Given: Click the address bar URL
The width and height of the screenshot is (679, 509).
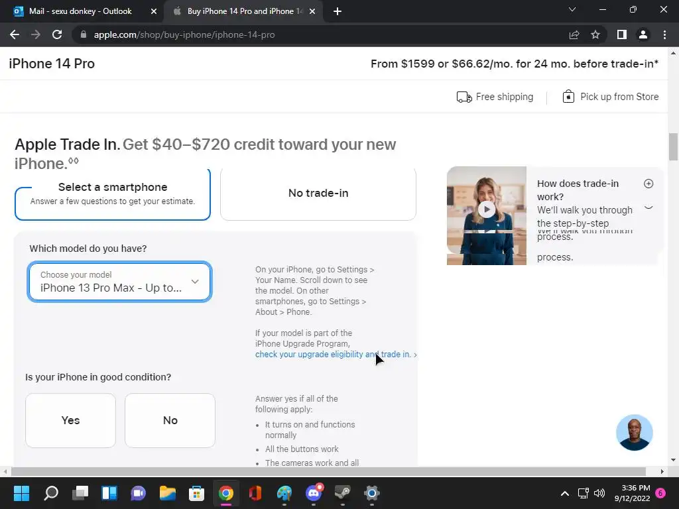Looking at the screenshot, I should pyautogui.click(x=184, y=34).
